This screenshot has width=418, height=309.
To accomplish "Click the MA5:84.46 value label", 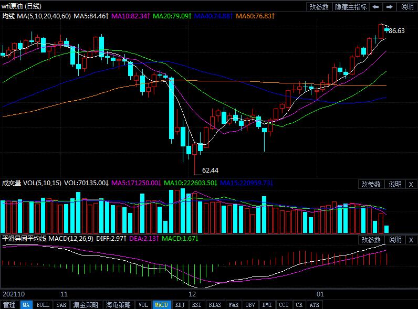I will pos(91,16).
